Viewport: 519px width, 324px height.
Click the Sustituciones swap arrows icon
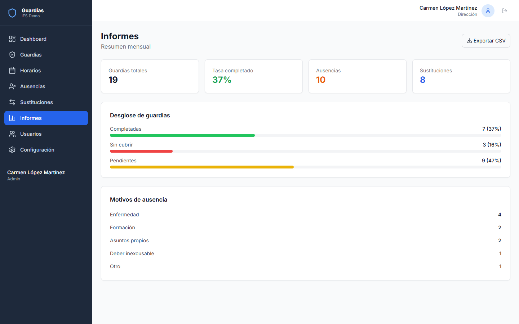[12, 102]
